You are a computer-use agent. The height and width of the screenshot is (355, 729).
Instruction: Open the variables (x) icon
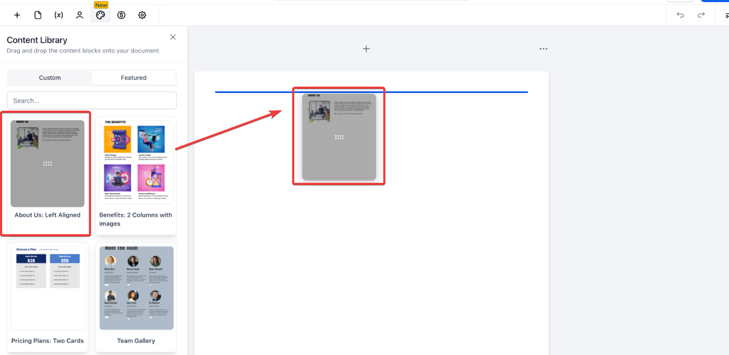(x=59, y=15)
